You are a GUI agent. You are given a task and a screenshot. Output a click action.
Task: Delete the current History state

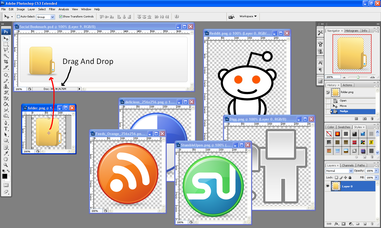[x=372, y=119]
